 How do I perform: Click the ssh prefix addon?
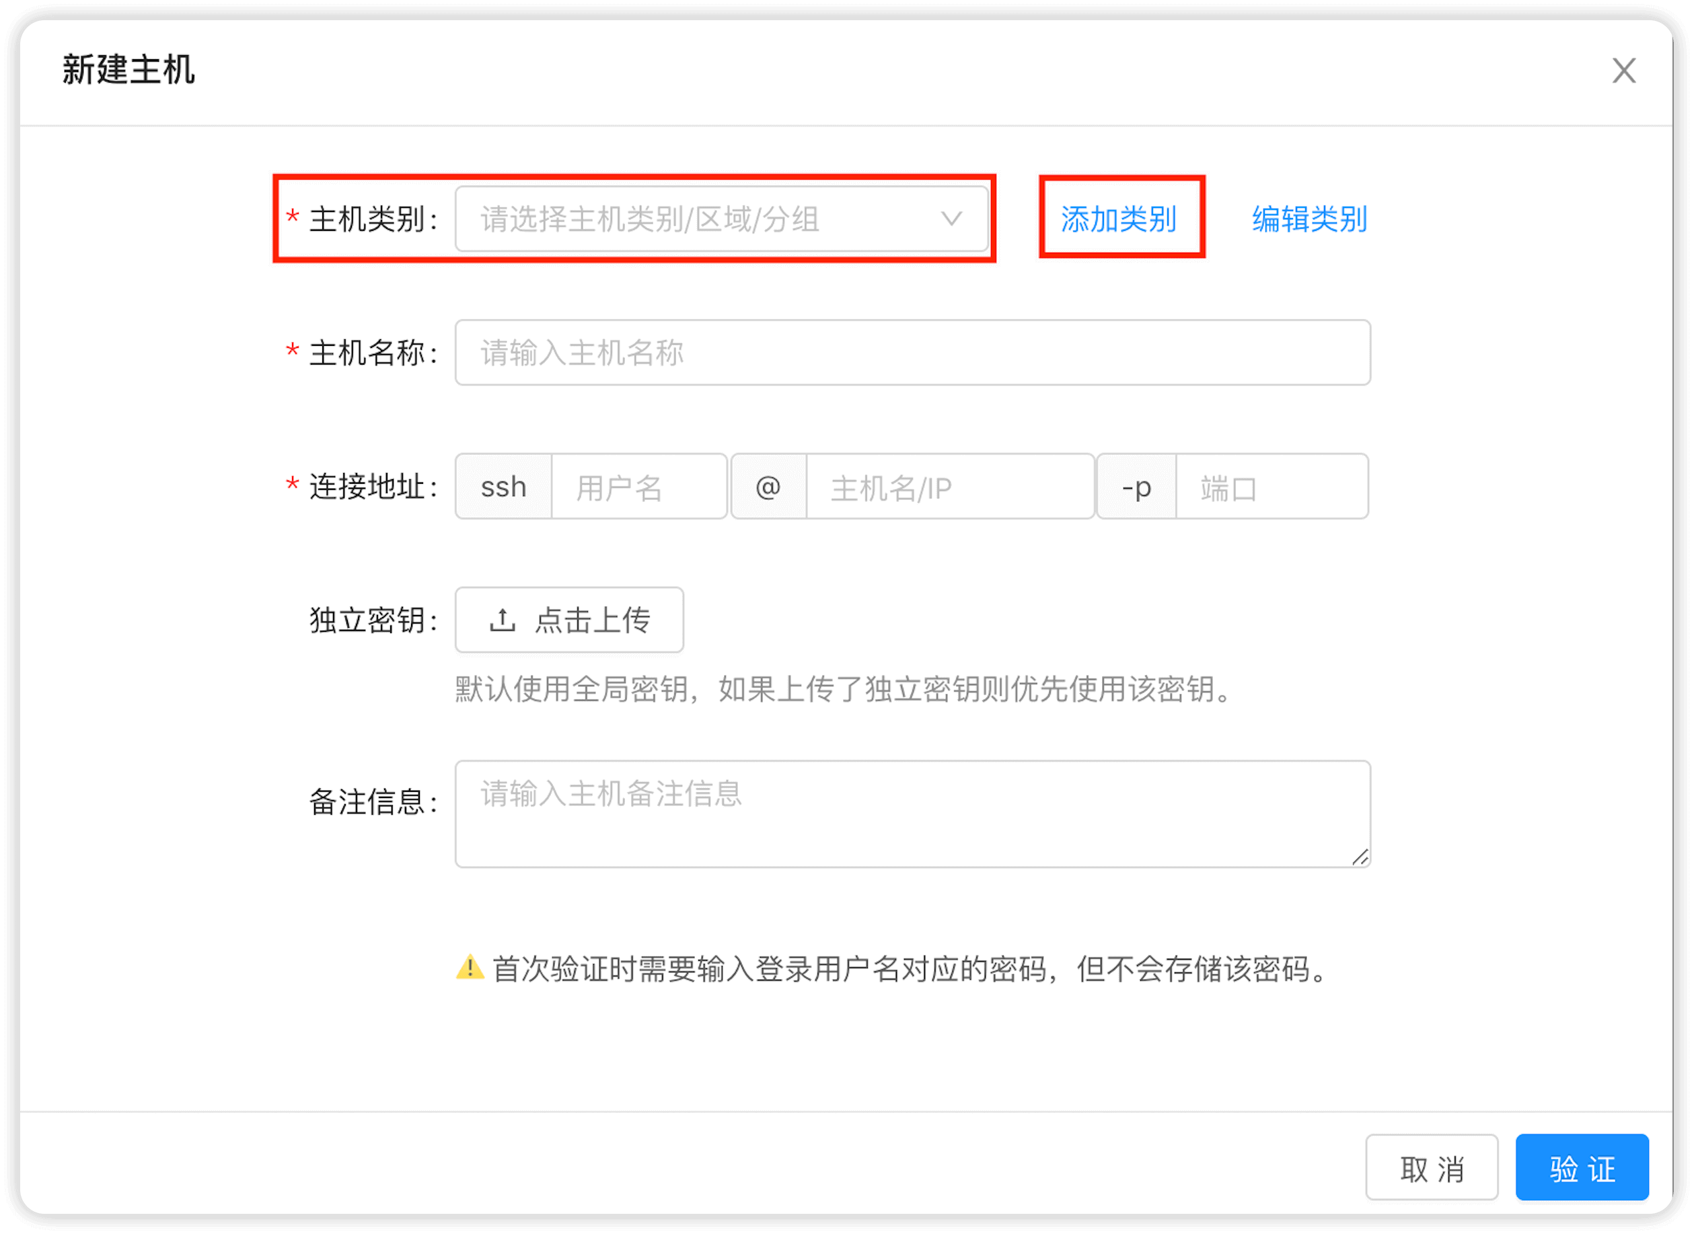pos(503,487)
